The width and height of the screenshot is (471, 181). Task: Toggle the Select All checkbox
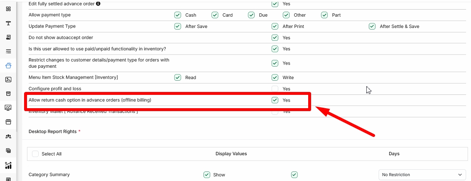tap(35, 154)
